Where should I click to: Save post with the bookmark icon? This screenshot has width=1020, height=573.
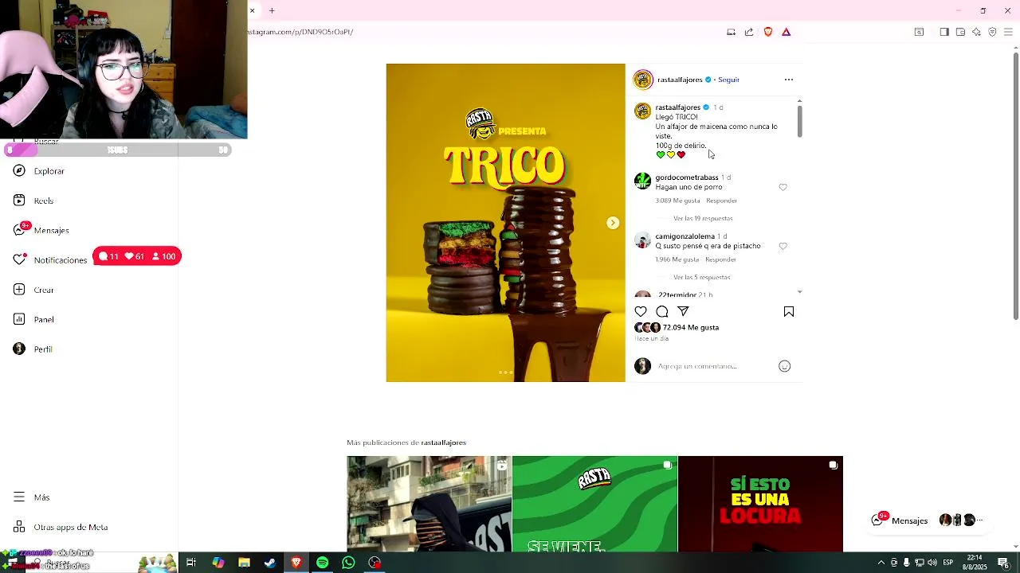pos(789,311)
